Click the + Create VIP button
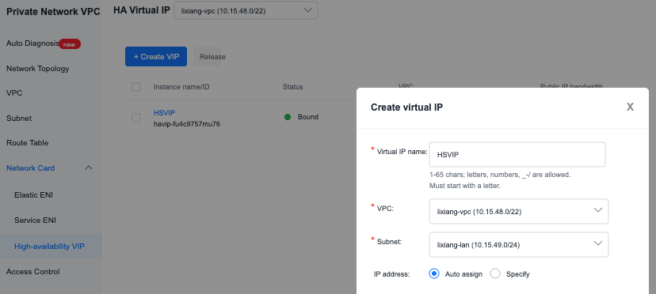This screenshot has width=656, height=294. (x=156, y=57)
